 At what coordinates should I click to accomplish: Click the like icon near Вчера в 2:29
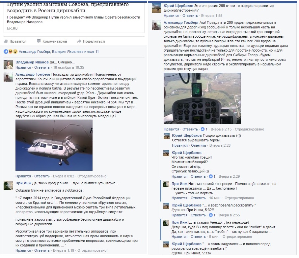tap(211, 176)
